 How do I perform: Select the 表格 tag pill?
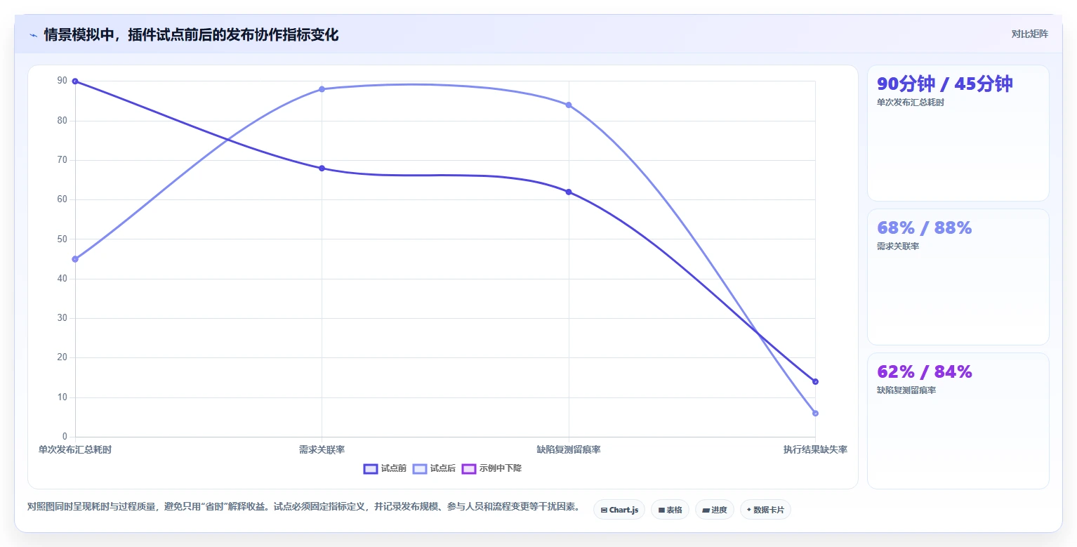[670, 510]
